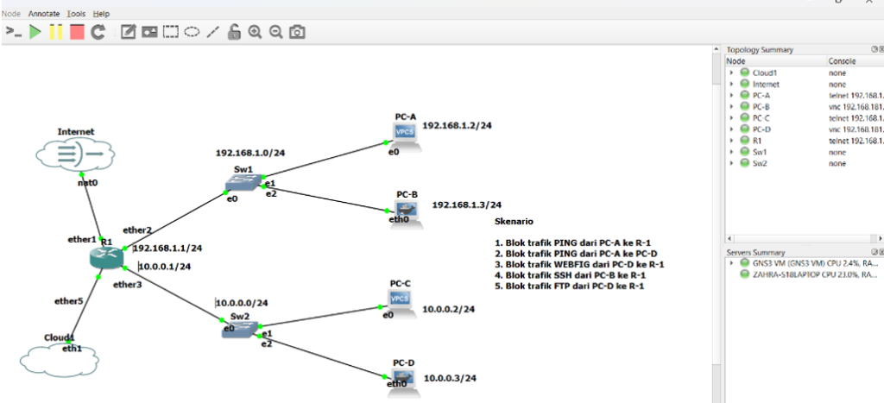Toggle the lock items padlock icon

(234, 33)
